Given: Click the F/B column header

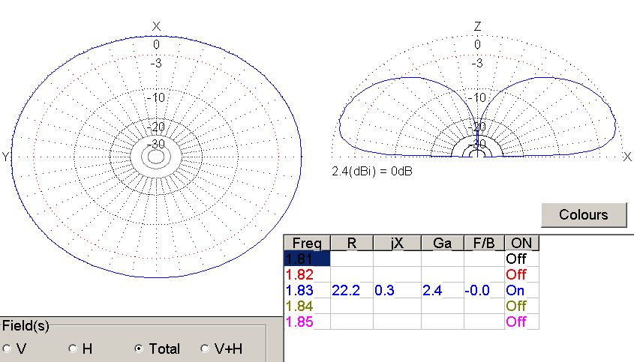Looking at the screenshot, I should coord(484,243).
